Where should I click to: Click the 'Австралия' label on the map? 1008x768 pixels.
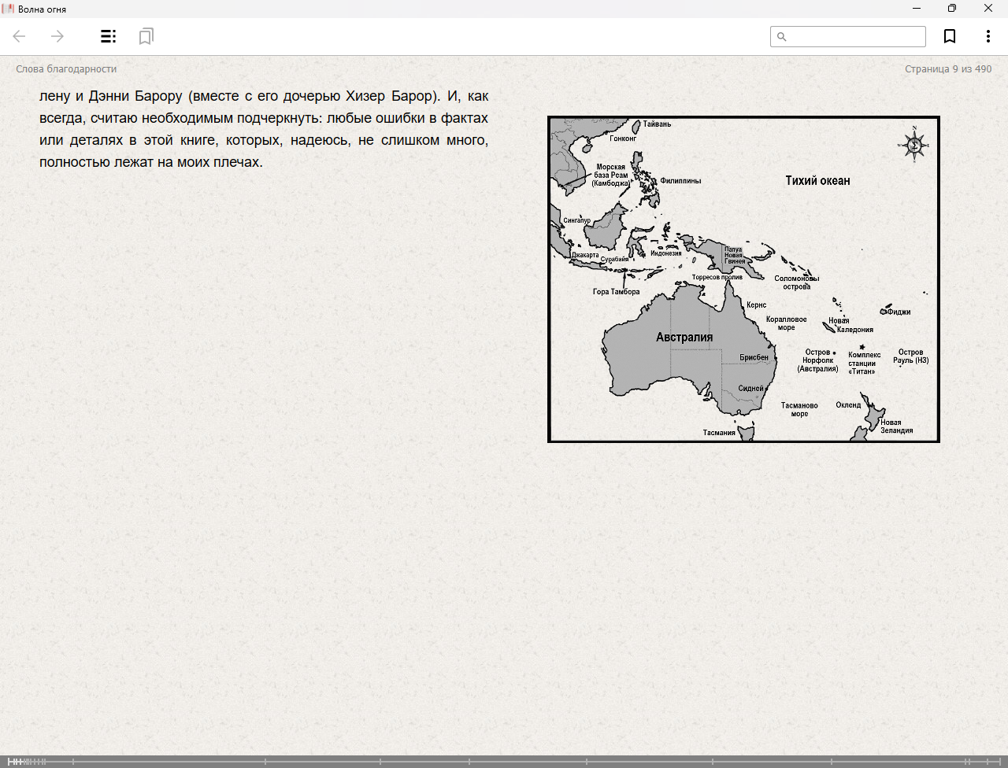click(684, 338)
